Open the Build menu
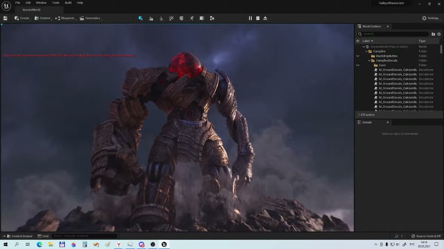Viewport: 444px width, 249px height. click(68, 3)
